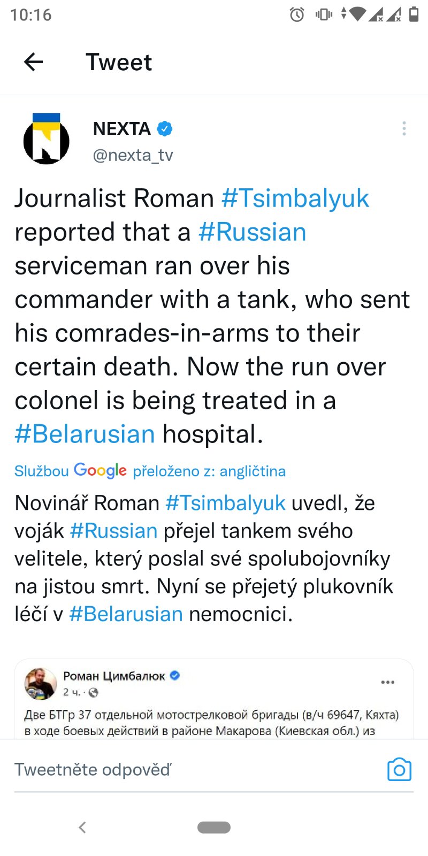Tap the back arrow in Tweet header
The image size is (428, 856).
(x=33, y=62)
